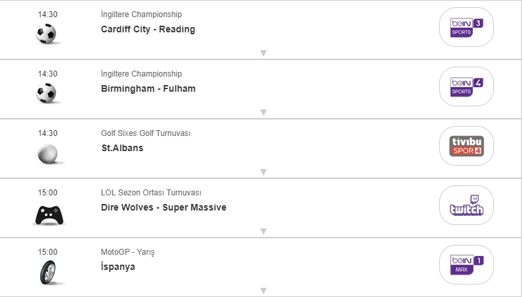523x297 pixels.
Task: Select Dire Wolves - Super Massive match title
Action: pyautogui.click(x=163, y=207)
